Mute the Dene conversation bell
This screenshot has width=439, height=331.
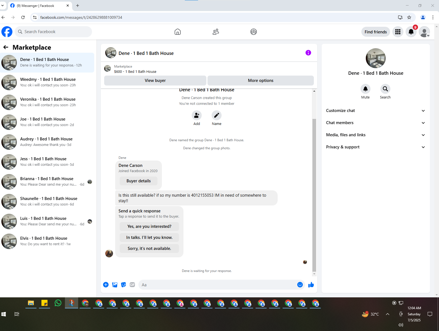tap(366, 89)
